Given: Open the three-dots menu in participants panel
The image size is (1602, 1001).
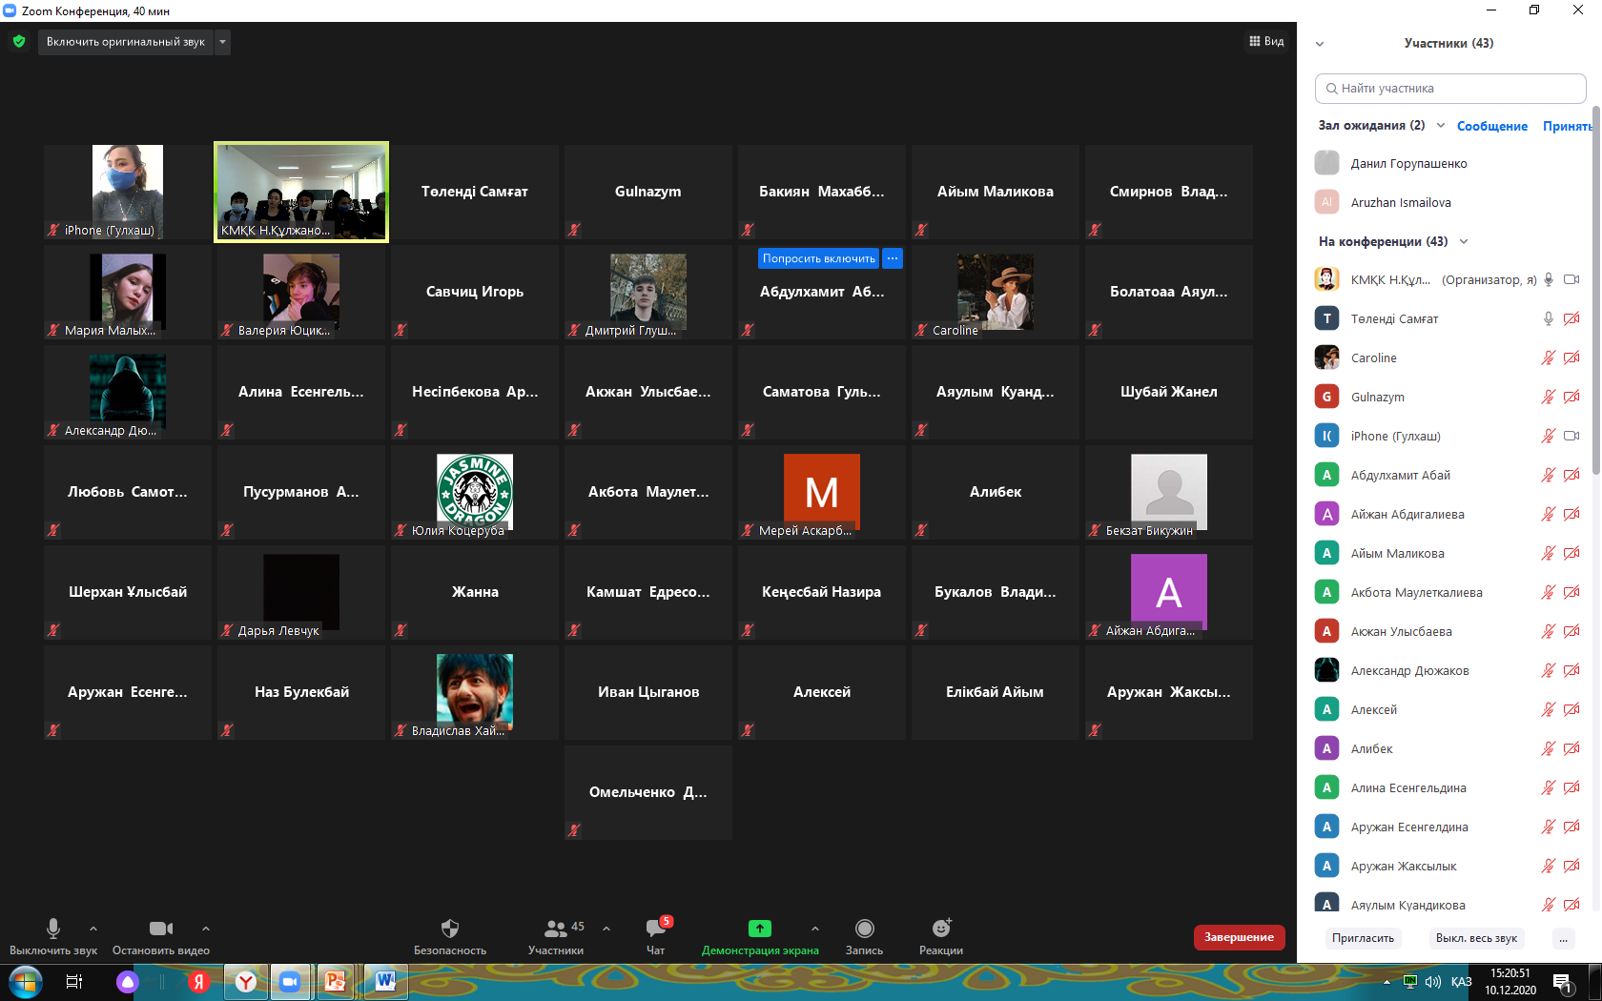Looking at the screenshot, I should pyautogui.click(x=1563, y=938).
